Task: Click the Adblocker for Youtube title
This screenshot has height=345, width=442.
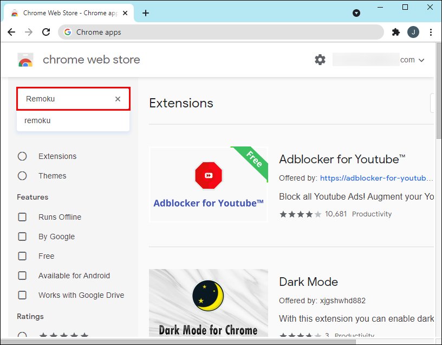Action: [x=342, y=159]
